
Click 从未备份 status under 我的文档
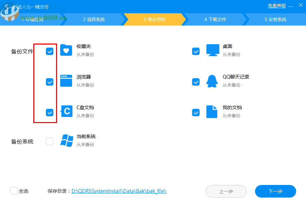point(232,116)
